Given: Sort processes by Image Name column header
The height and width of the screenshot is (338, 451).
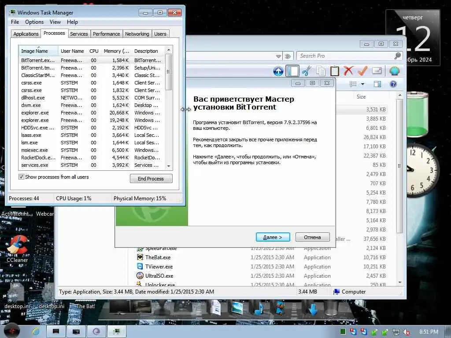Looking at the screenshot, I should 38,51.
